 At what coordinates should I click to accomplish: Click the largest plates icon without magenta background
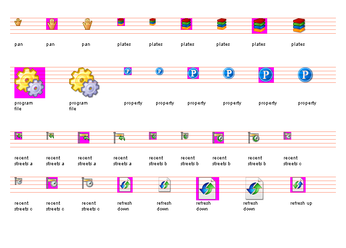click(299, 26)
